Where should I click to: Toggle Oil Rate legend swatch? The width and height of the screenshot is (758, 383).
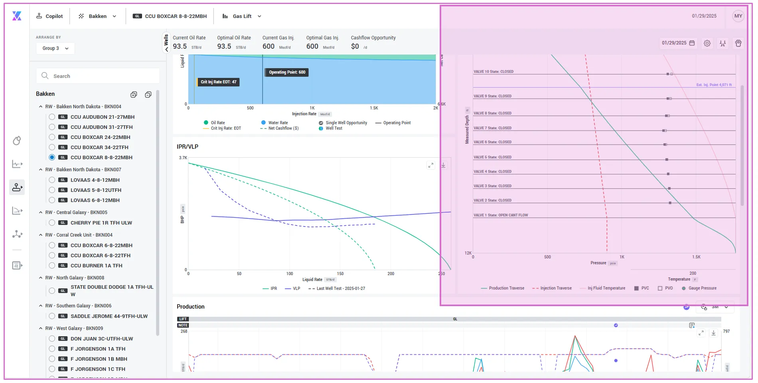(206, 123)
